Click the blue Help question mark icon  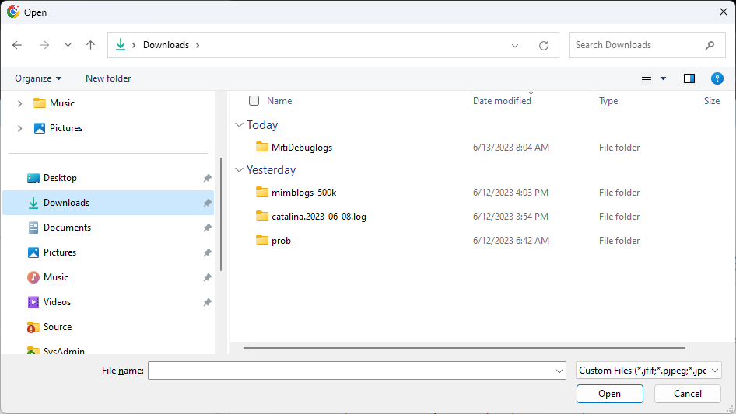coord(717,78)
